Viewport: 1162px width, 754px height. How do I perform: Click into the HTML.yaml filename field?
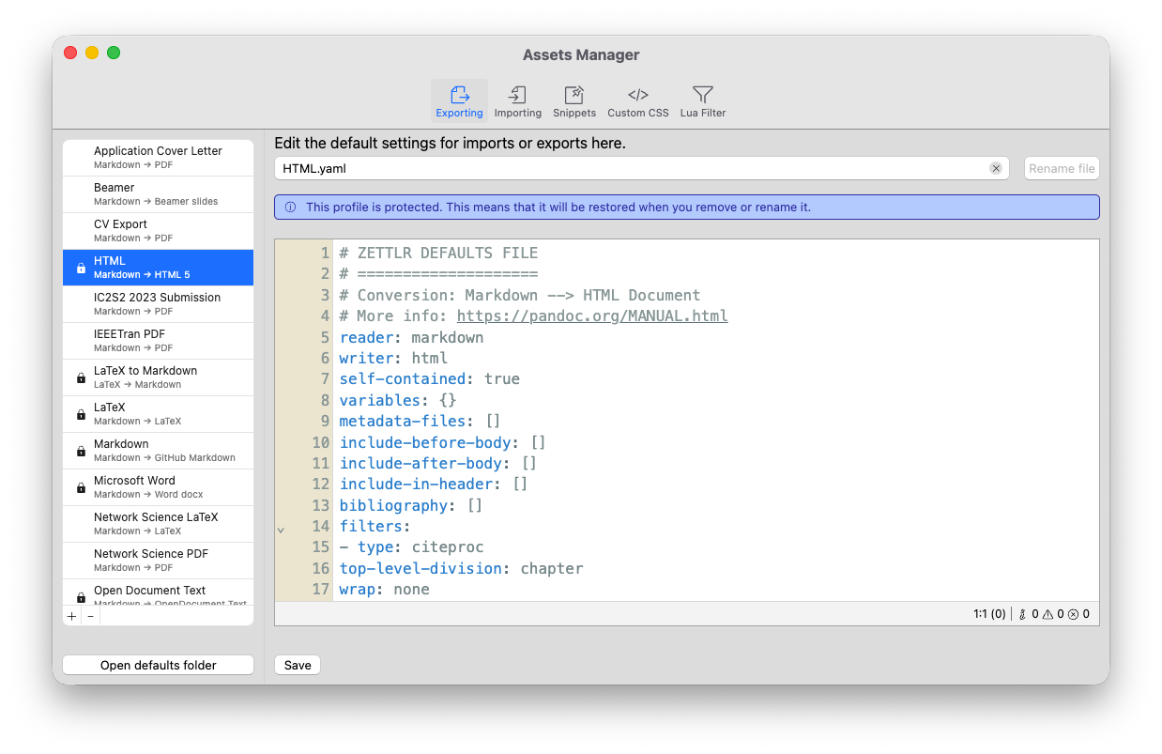tap(629, 169)
